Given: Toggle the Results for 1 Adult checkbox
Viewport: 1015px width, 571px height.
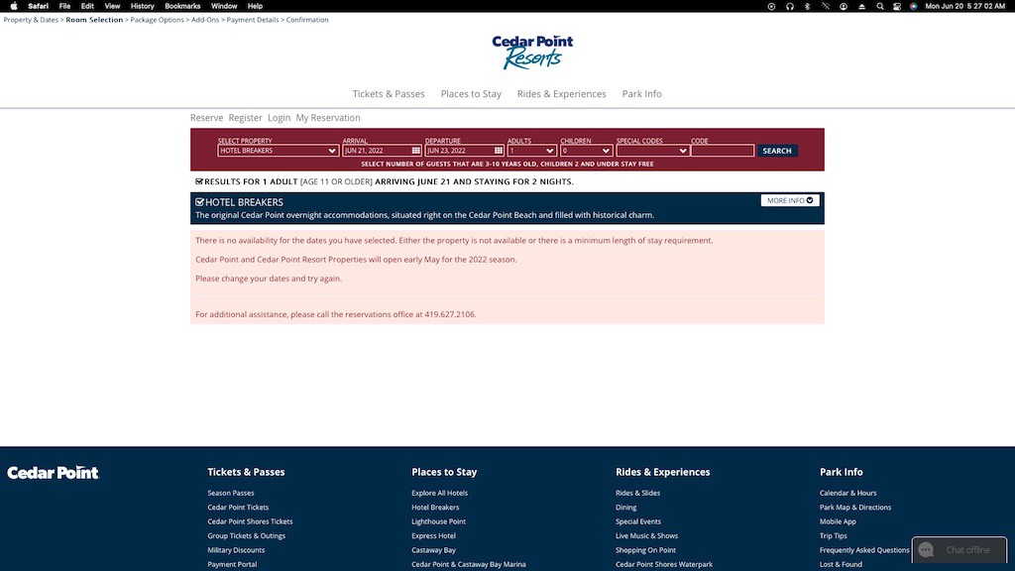Looking at the screenshot, I should pos(200,182).
